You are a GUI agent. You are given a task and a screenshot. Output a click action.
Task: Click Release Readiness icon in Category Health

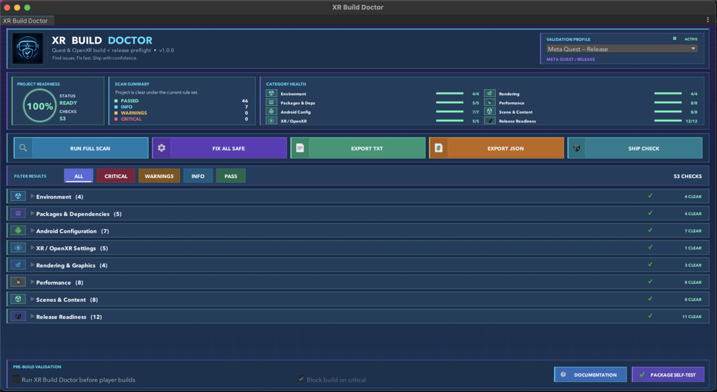[x=490, y=121]
